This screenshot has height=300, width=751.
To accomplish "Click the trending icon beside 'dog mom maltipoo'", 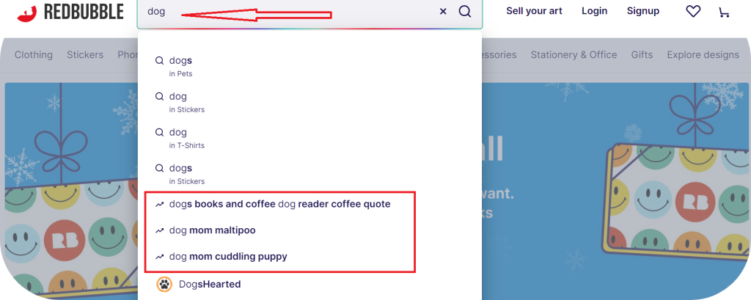I will tap(159, 230).
